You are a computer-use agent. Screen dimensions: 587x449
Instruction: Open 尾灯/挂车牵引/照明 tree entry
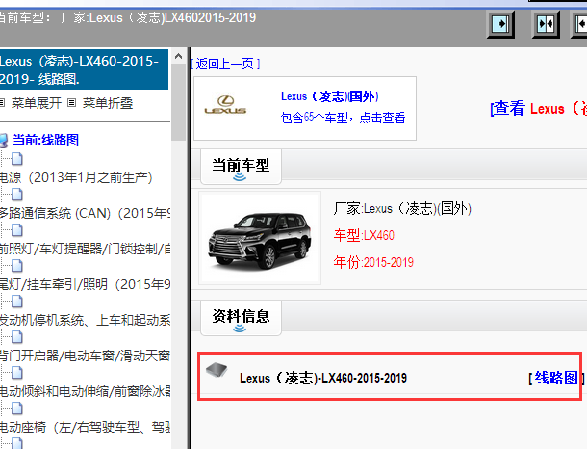85,284
